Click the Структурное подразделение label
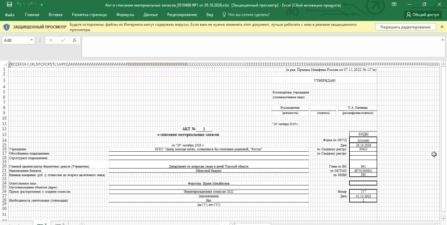Viewport: 447px width, 225px height. pos(28,158)
